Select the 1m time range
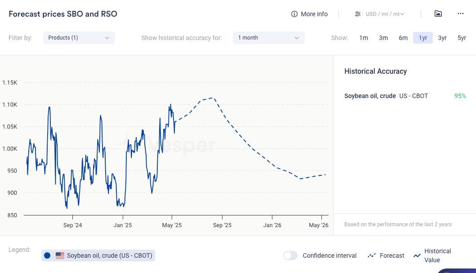The image size is (476, 273). (x=364, y=38)
